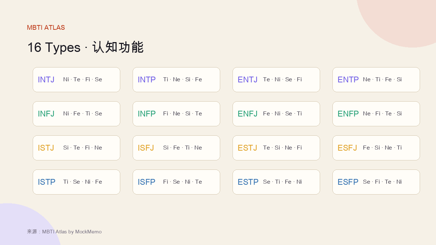Screen dimensions: 436x245
Task: Click the 16 Types slide title
Action: 85,47
